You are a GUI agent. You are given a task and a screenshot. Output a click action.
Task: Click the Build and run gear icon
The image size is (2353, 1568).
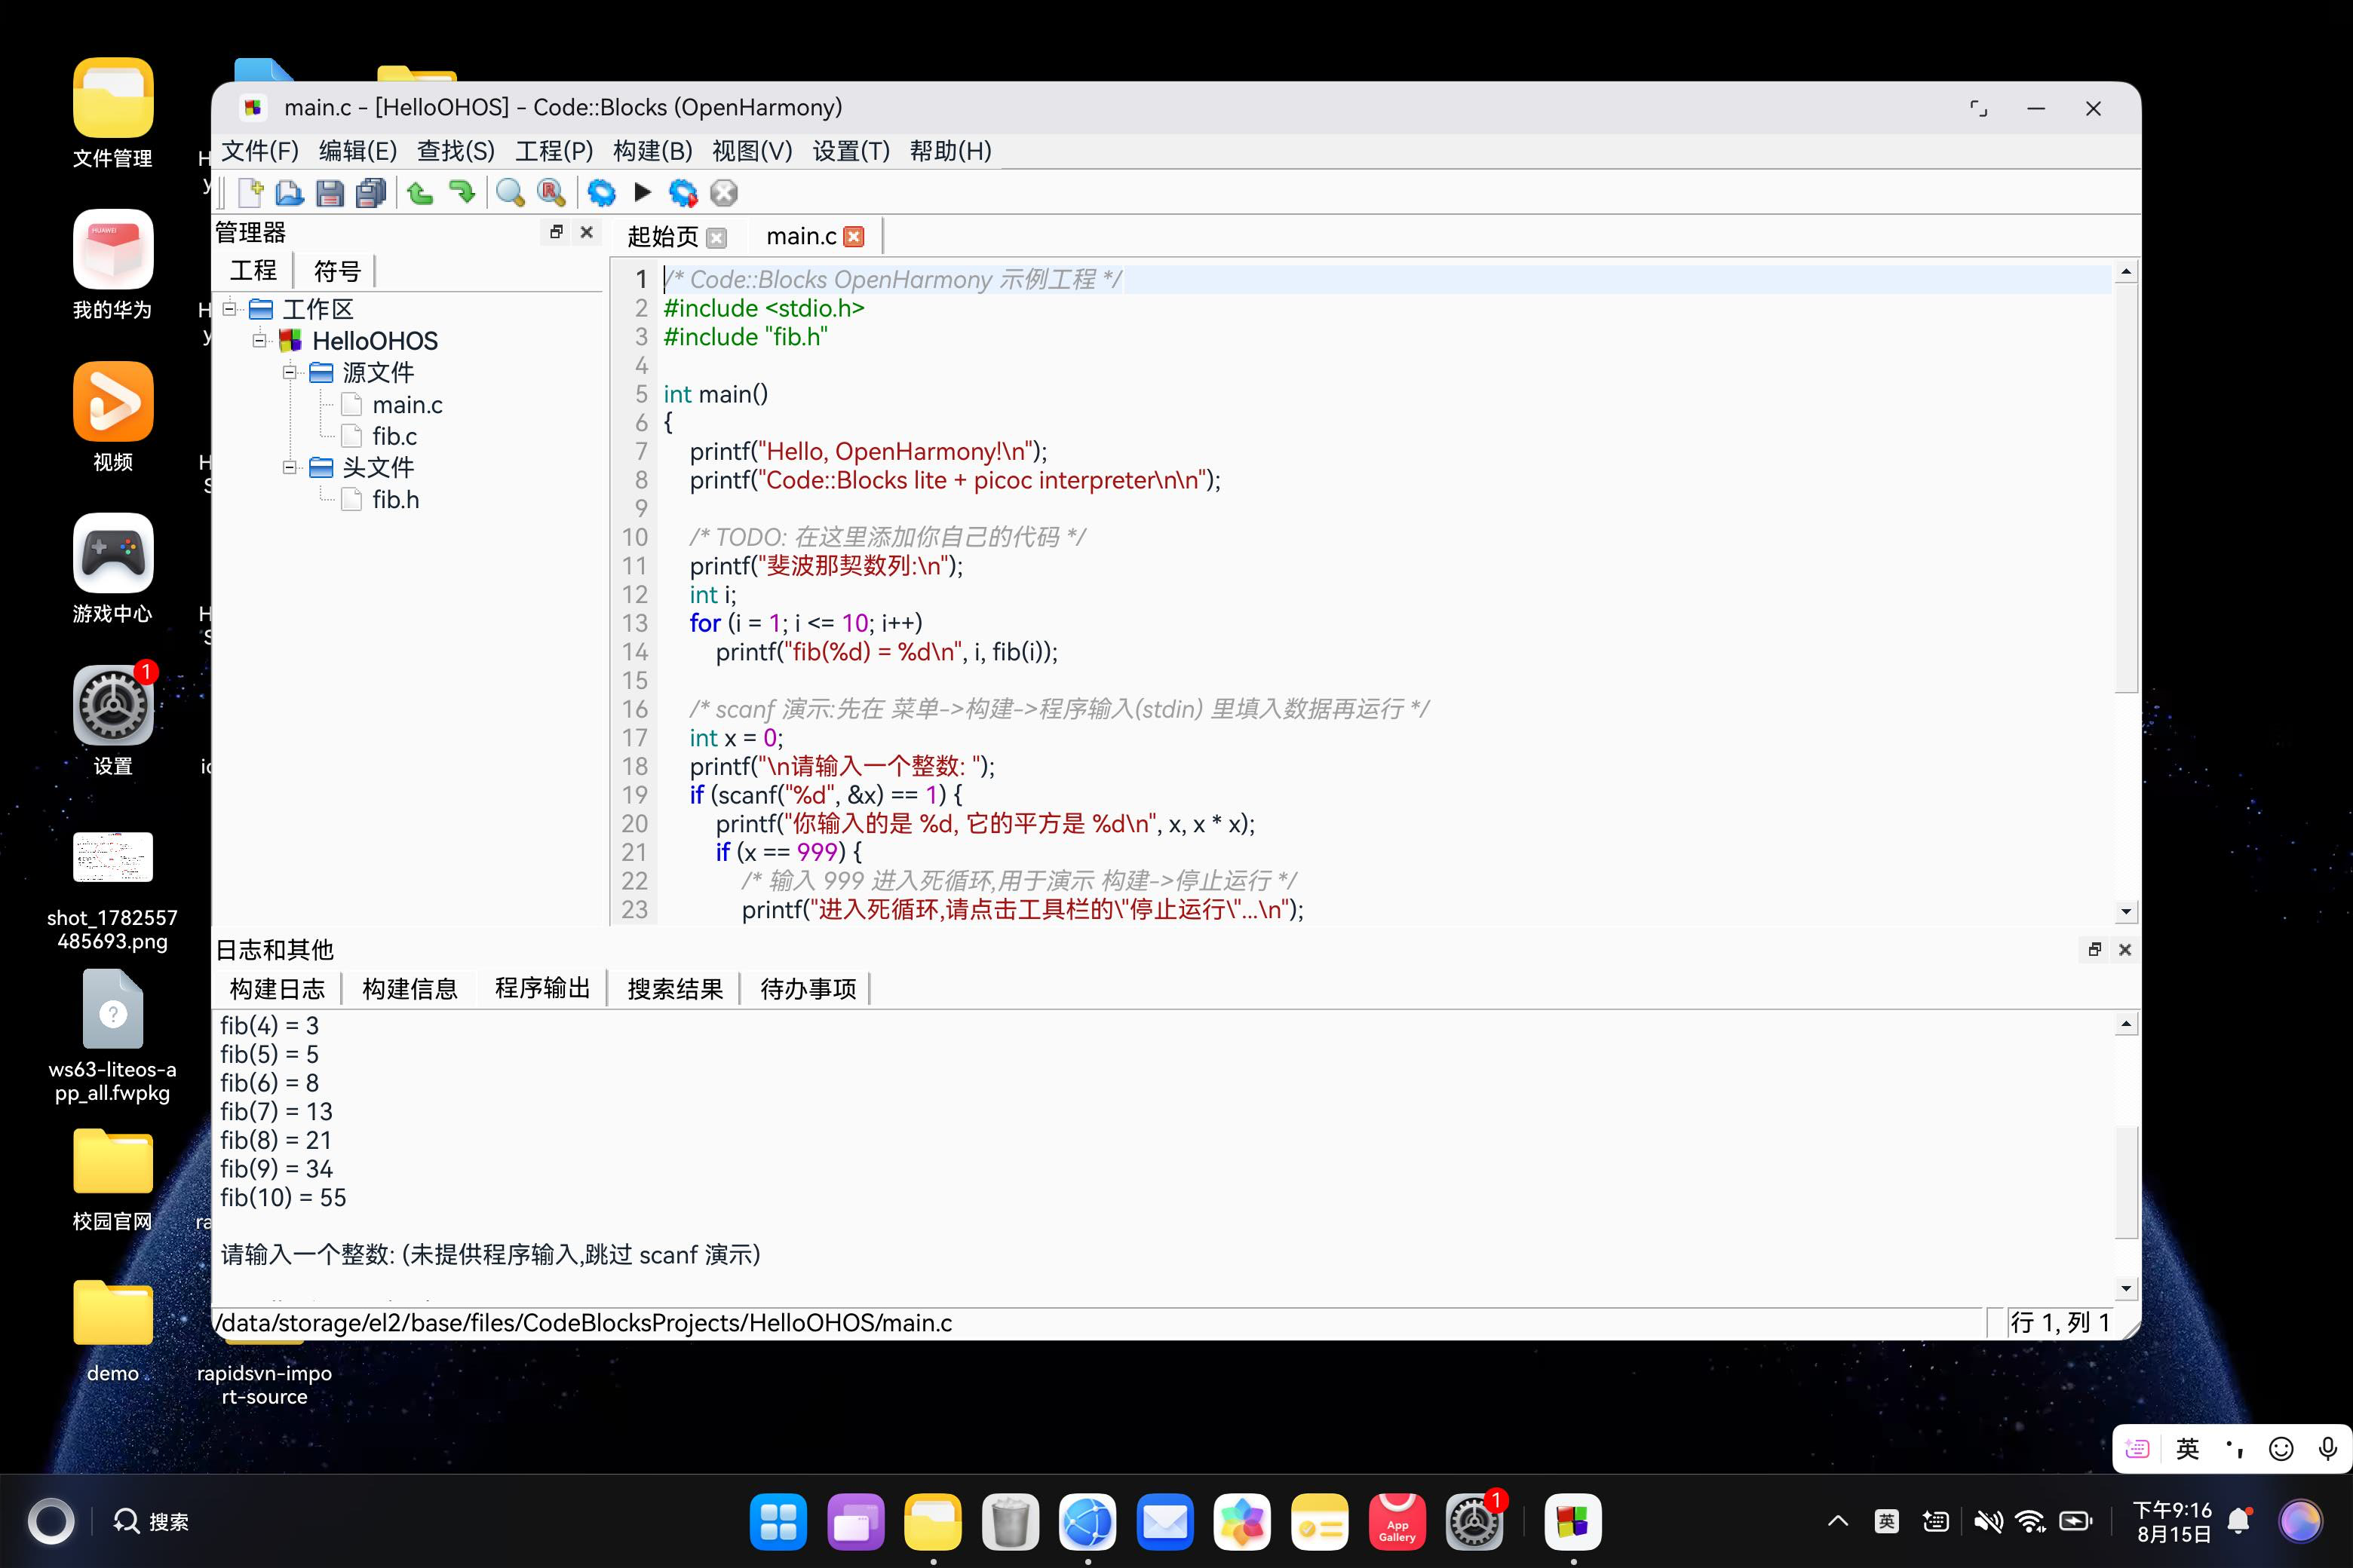(x=683, y=192)
